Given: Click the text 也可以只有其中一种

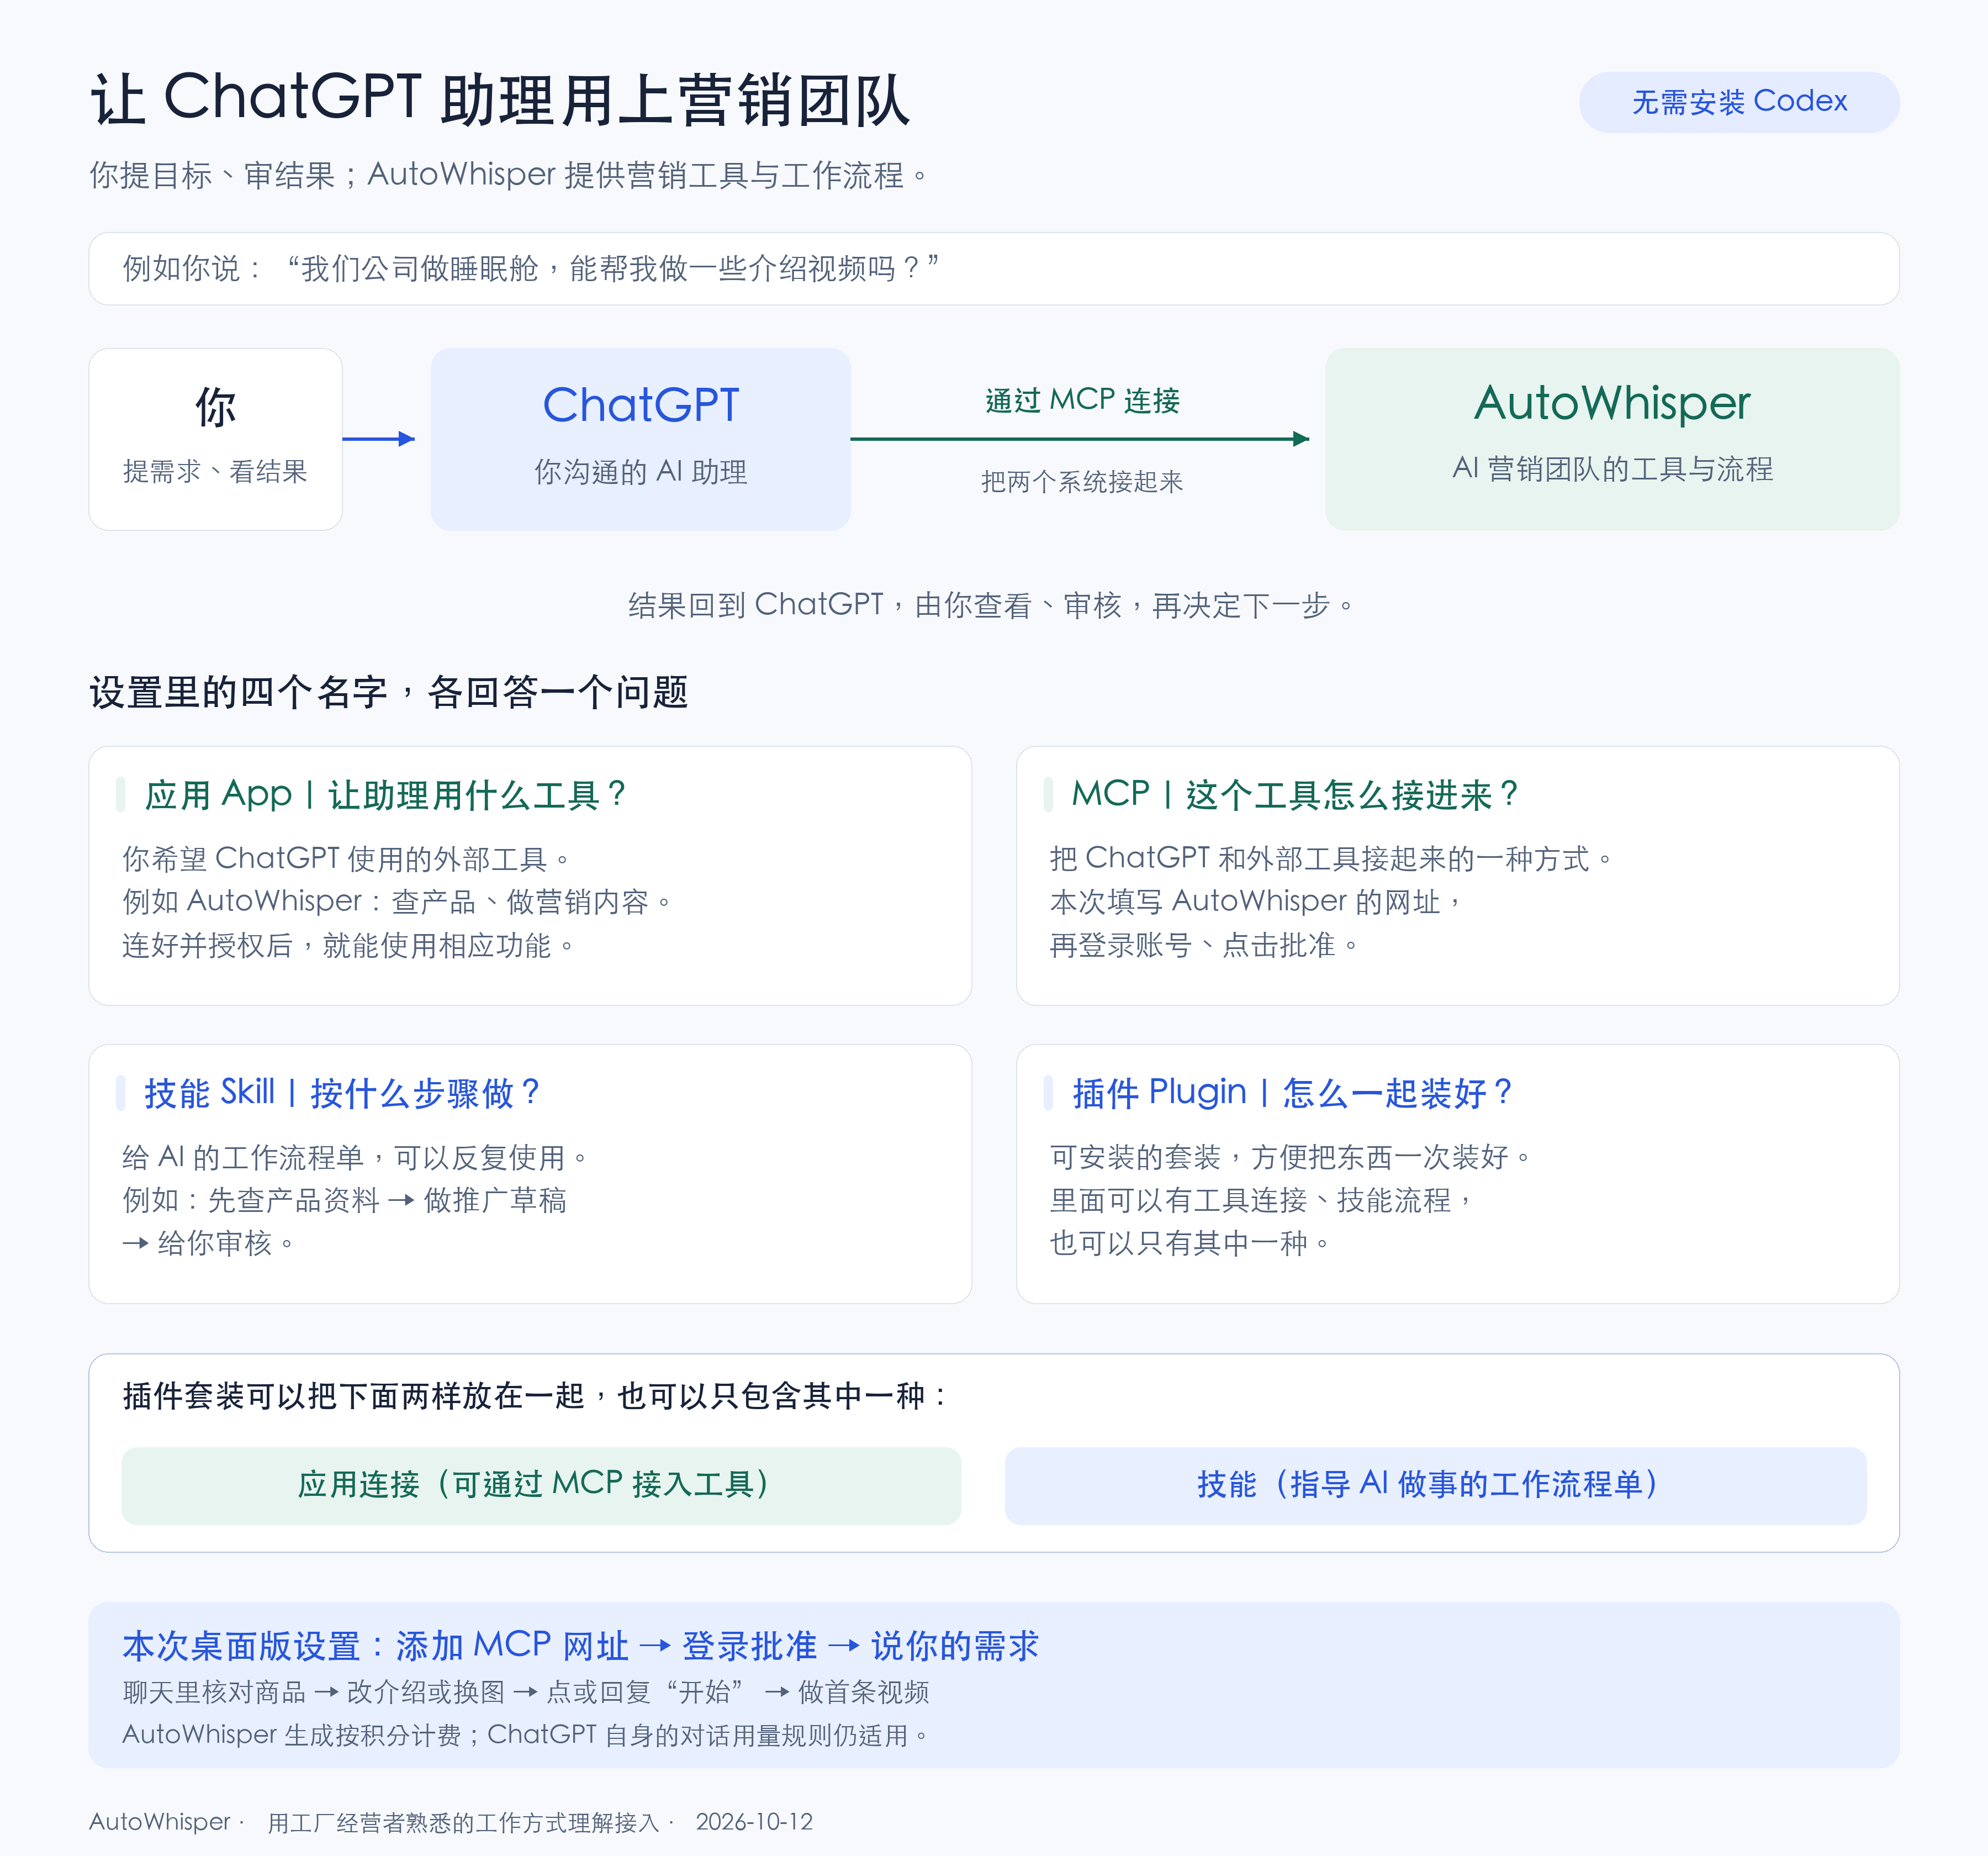Looking at the screenshot, I should [x=1190, y=1243].
